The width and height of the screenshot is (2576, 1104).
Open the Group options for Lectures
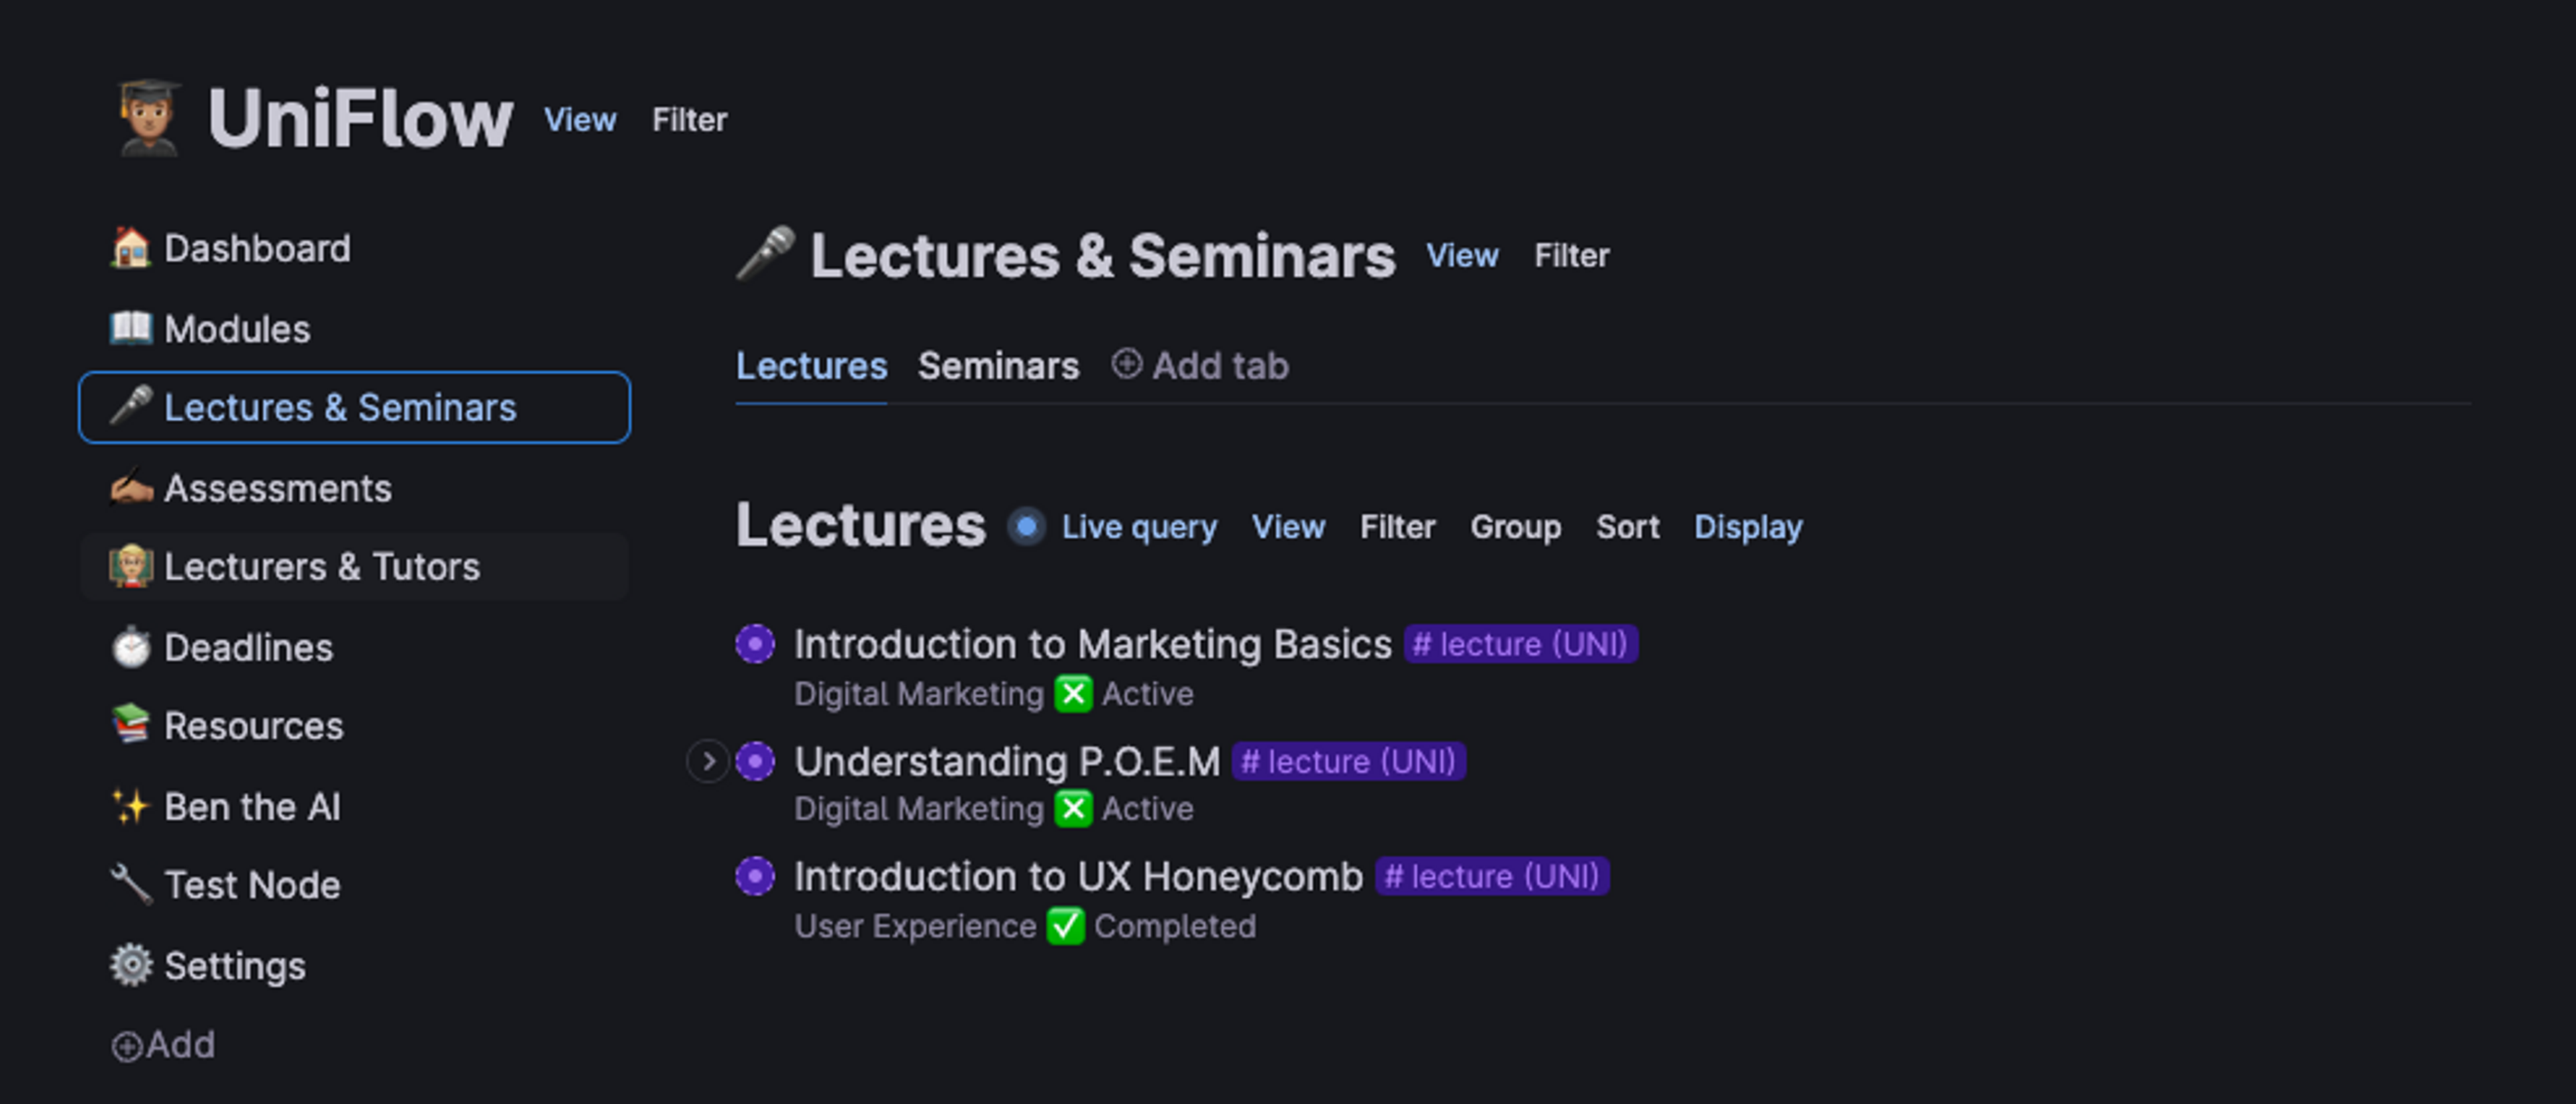point(1514,526)
